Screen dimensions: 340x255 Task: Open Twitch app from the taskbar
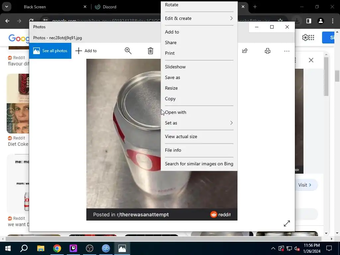point(73,248)
